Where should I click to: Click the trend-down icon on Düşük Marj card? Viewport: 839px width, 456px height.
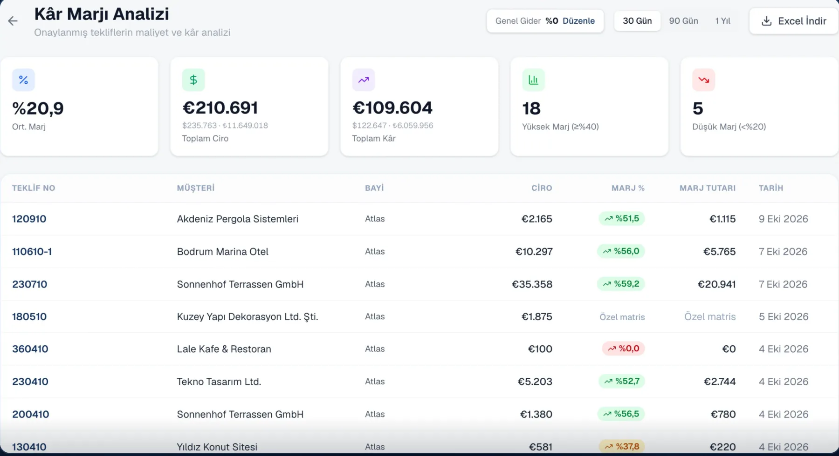pyautogui.click(x=704, y=80)
